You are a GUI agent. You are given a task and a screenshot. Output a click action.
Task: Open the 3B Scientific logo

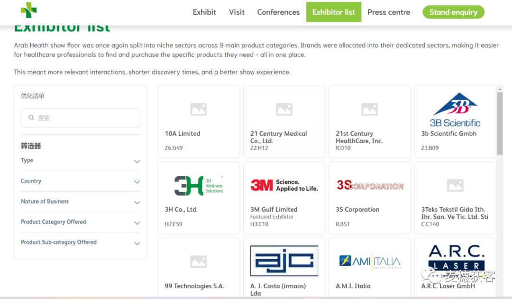tap(455, 110)
